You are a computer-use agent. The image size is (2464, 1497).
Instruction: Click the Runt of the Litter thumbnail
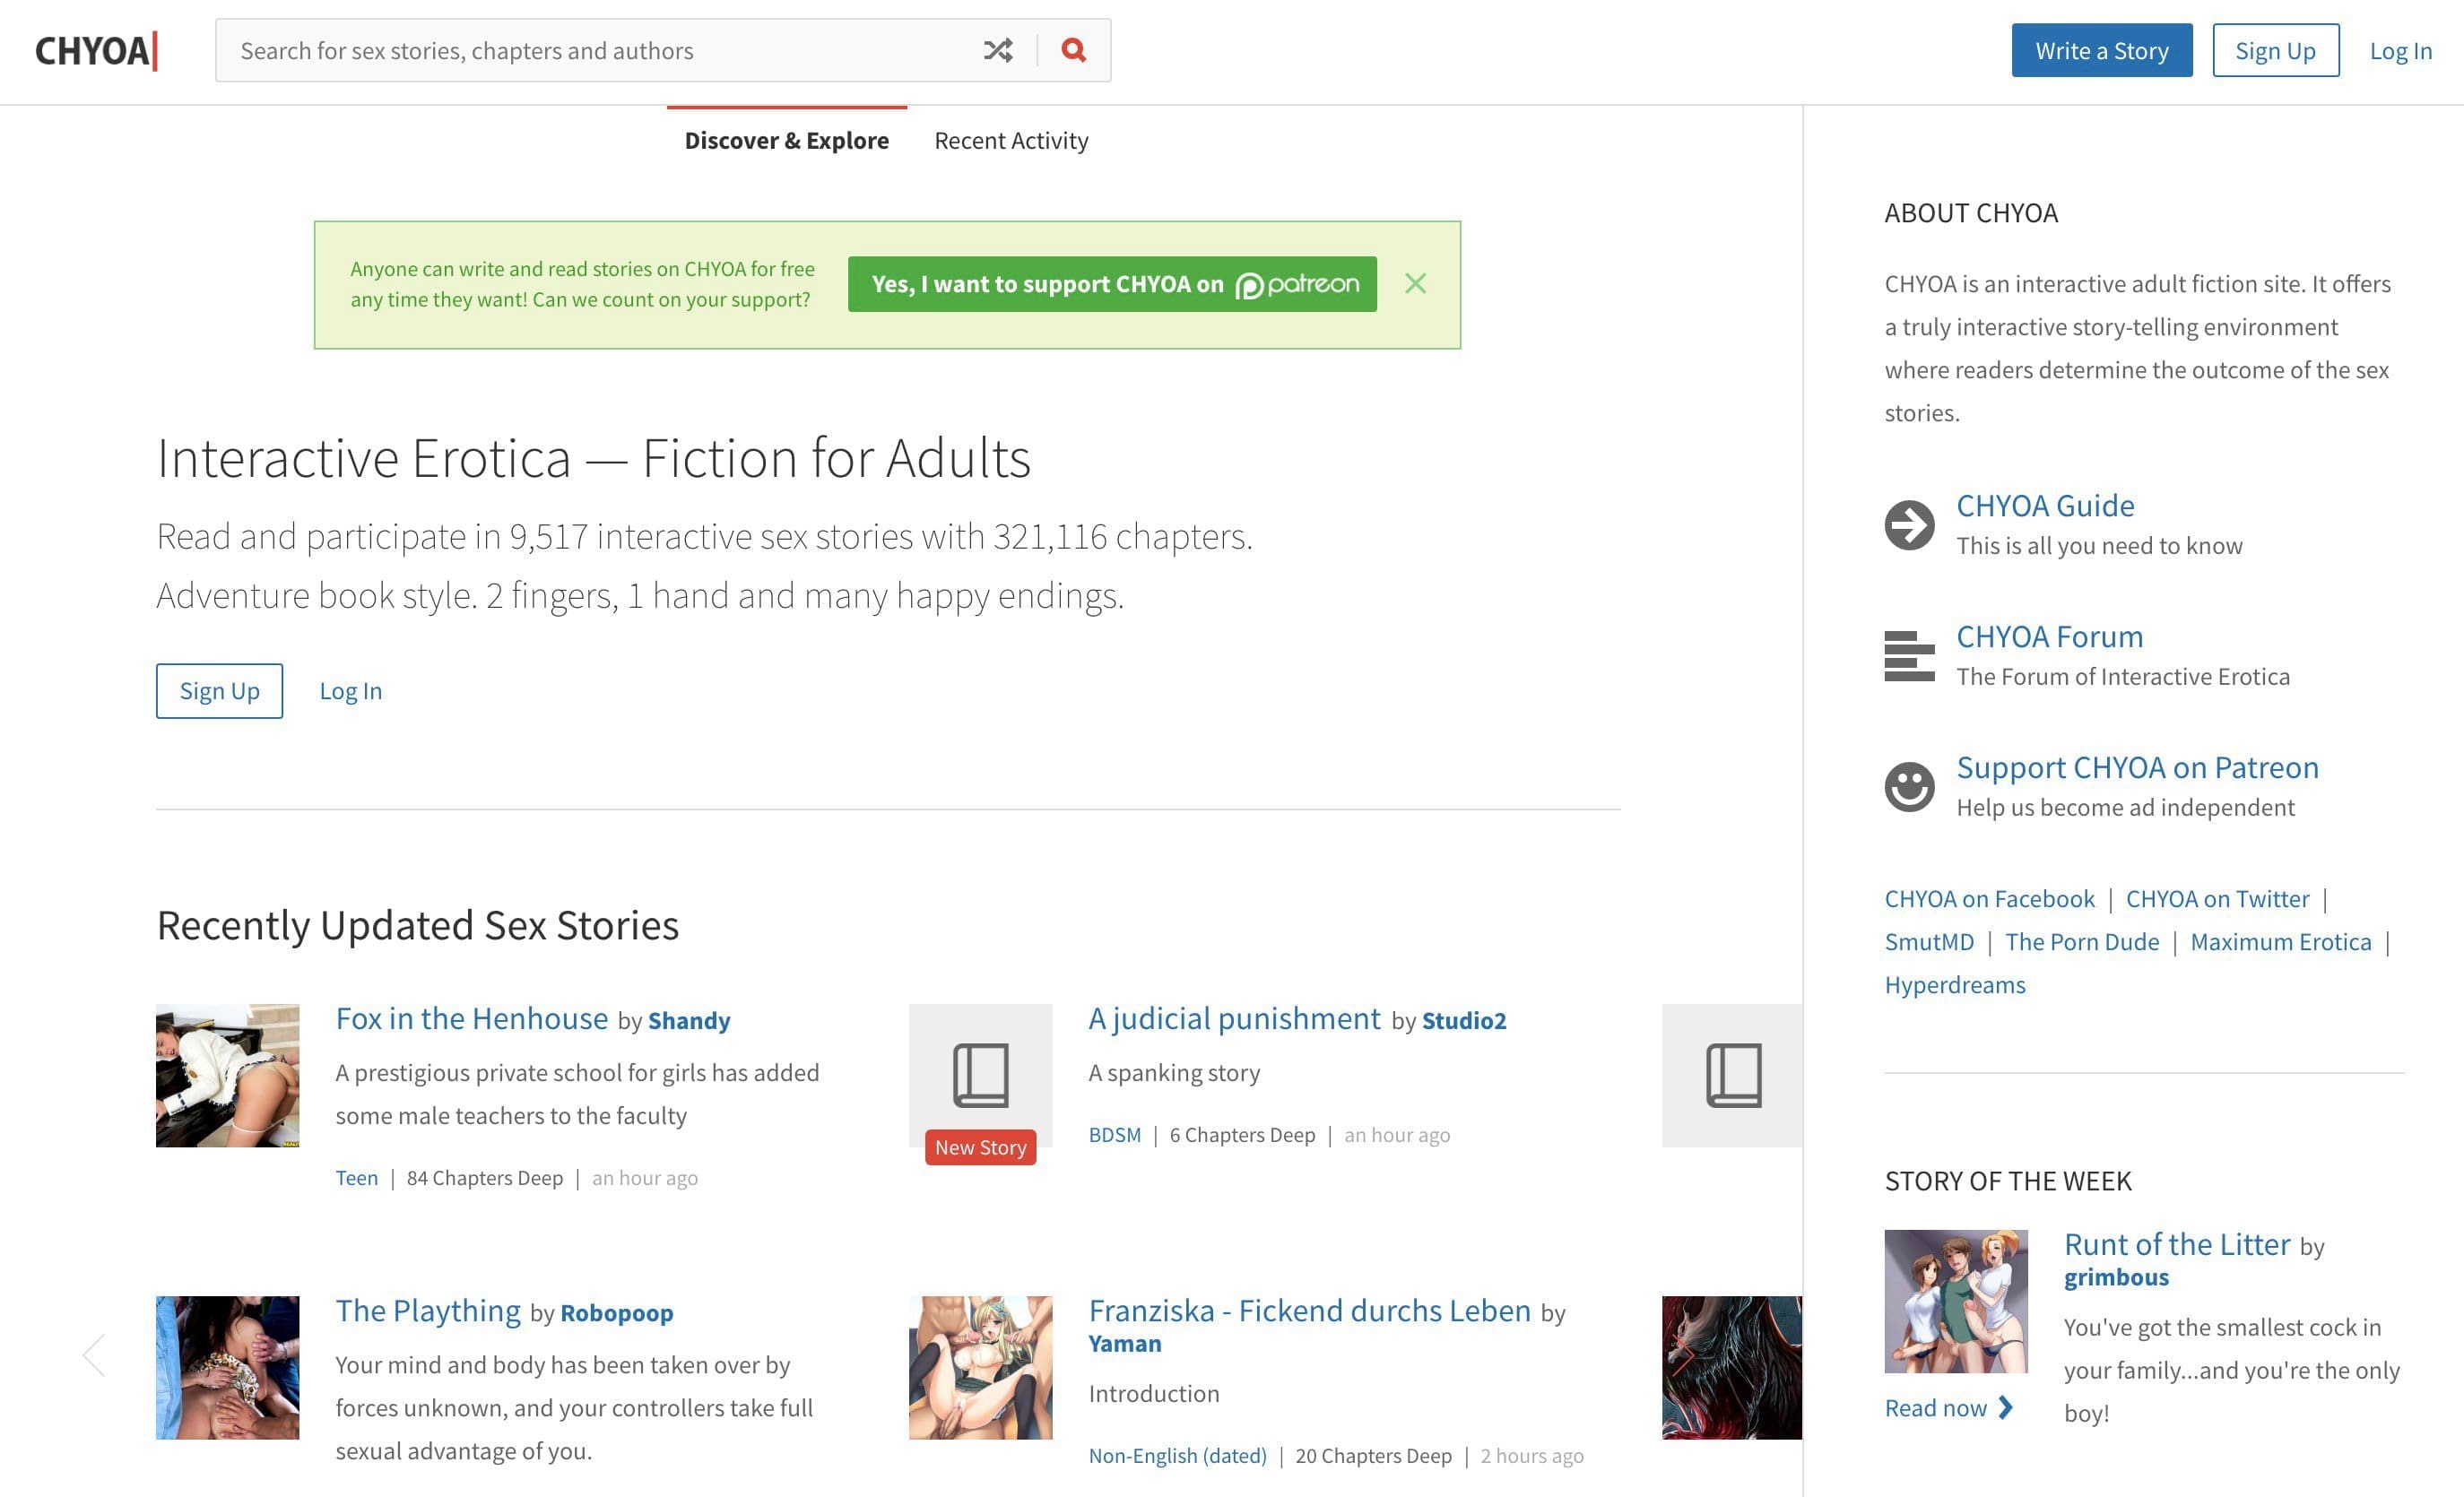click(x=1956, y=1301)
